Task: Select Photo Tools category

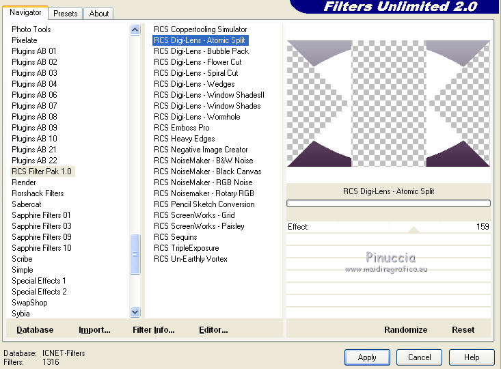Action: pyautogui.click(x=31, y=29)
